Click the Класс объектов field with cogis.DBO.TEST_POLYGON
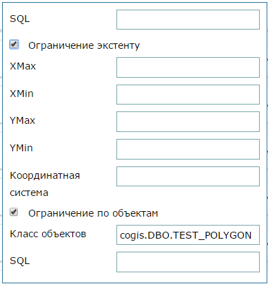This screenshot has height=284, width=268. pos(188,235)
